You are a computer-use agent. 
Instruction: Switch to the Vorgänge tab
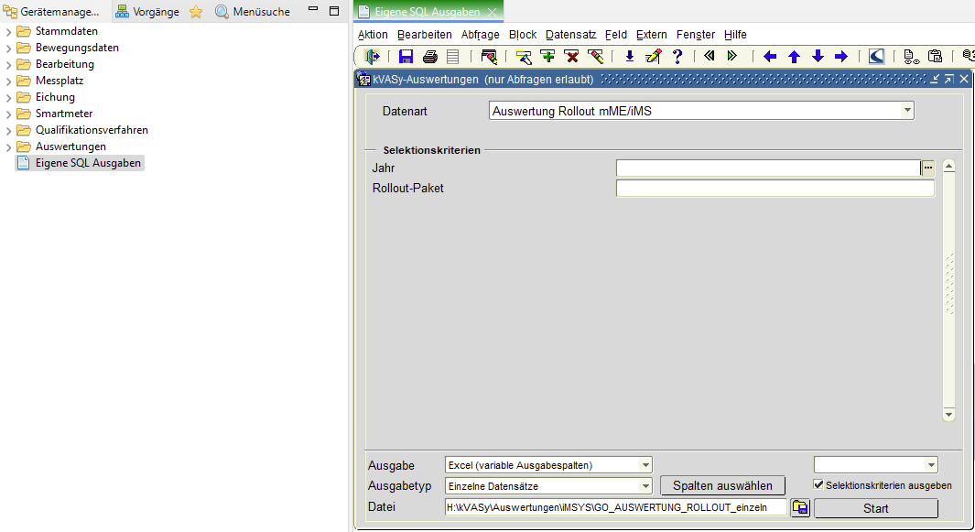point(146,12)
